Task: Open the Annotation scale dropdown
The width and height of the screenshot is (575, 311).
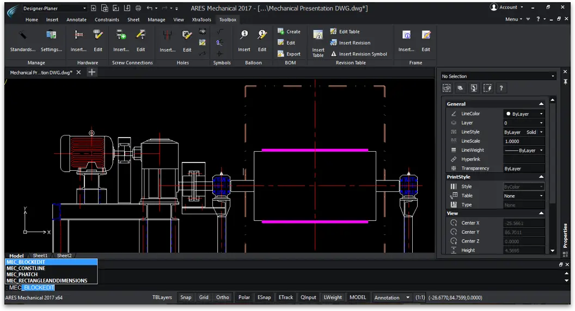Action: click(392, 297)
